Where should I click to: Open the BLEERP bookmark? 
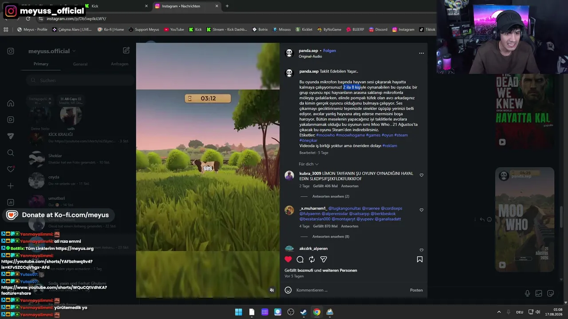[x=355, y=30]
